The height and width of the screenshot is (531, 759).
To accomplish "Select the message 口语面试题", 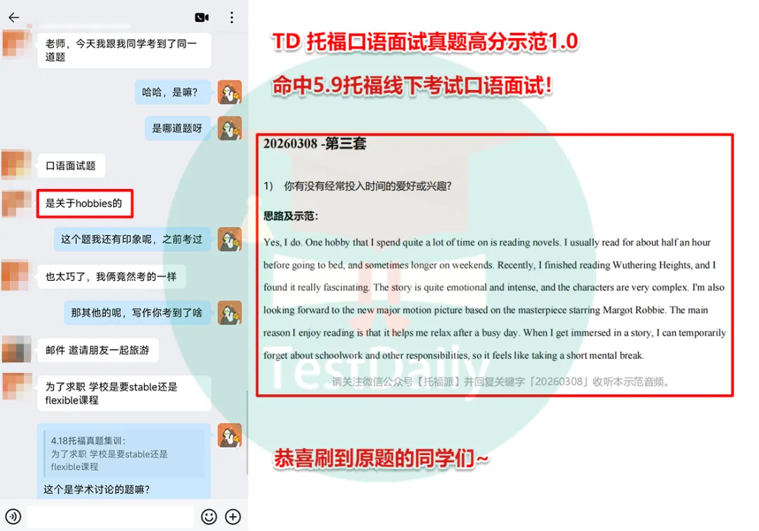I will (71, 166).
